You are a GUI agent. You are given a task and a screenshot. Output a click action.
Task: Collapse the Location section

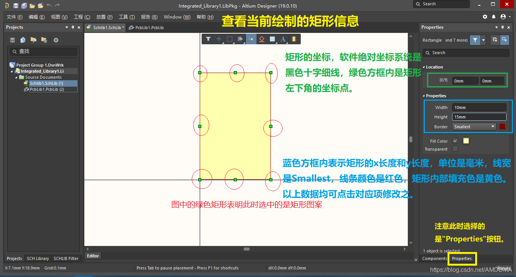tap(424, 67)
